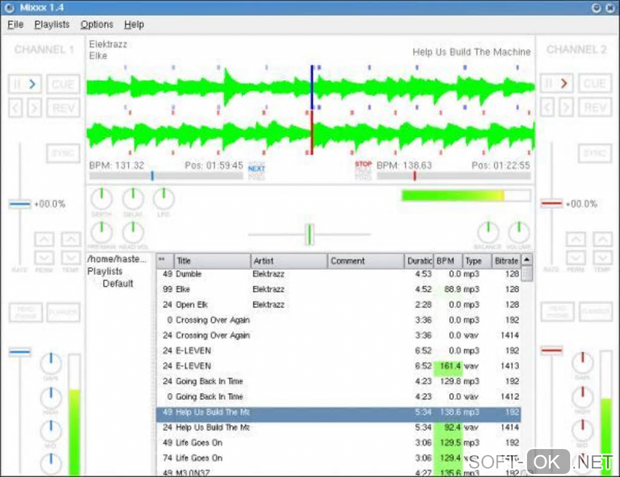Click the Channel 1 rate slider handle
Screen dimensions: 620x477
[20, 204]
